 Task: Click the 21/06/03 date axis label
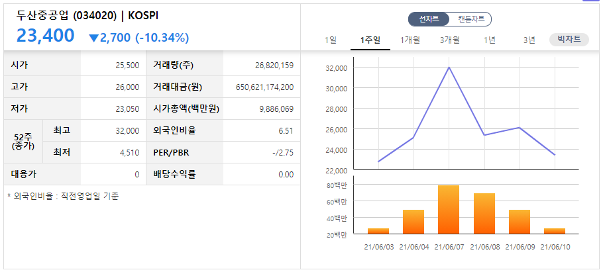(379, 247)
